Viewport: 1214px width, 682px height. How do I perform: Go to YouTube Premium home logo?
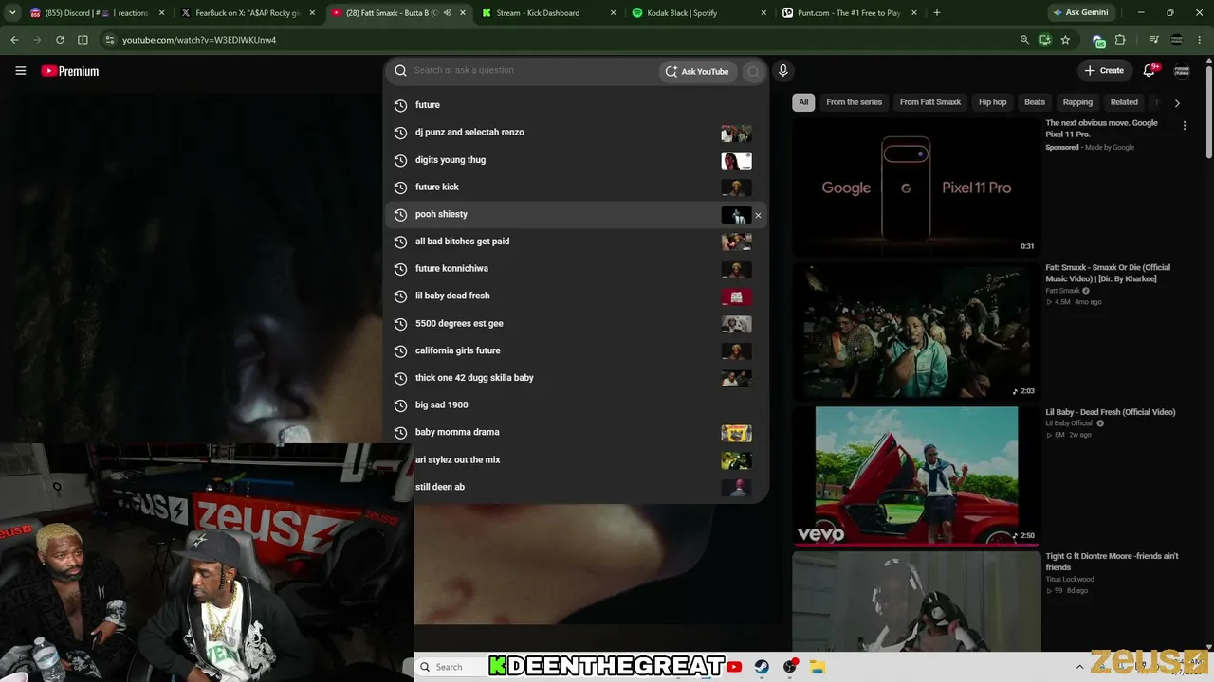[x=70, y=71]
